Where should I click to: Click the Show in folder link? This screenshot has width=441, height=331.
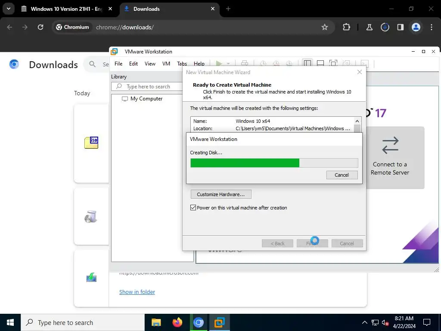click(137, 292)
